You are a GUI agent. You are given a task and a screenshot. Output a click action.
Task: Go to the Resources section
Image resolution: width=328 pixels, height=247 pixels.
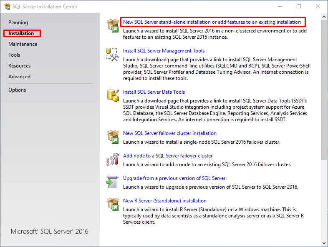coord(20,66)
